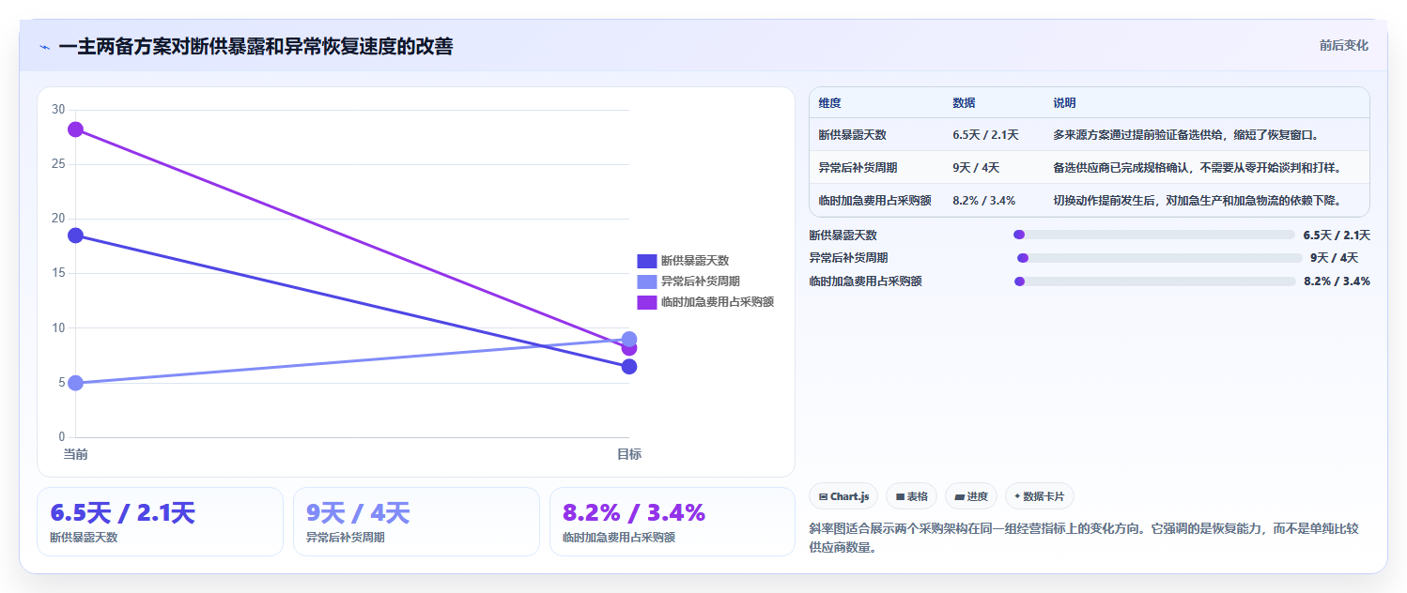Select the 临时加急费用占采购额 table row cell
Viewport: 1407px width, 593px height.
click(x=875, y=201)
